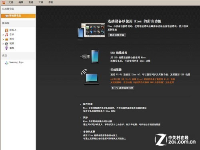Select 音乐 in the library

coord(12,34)
